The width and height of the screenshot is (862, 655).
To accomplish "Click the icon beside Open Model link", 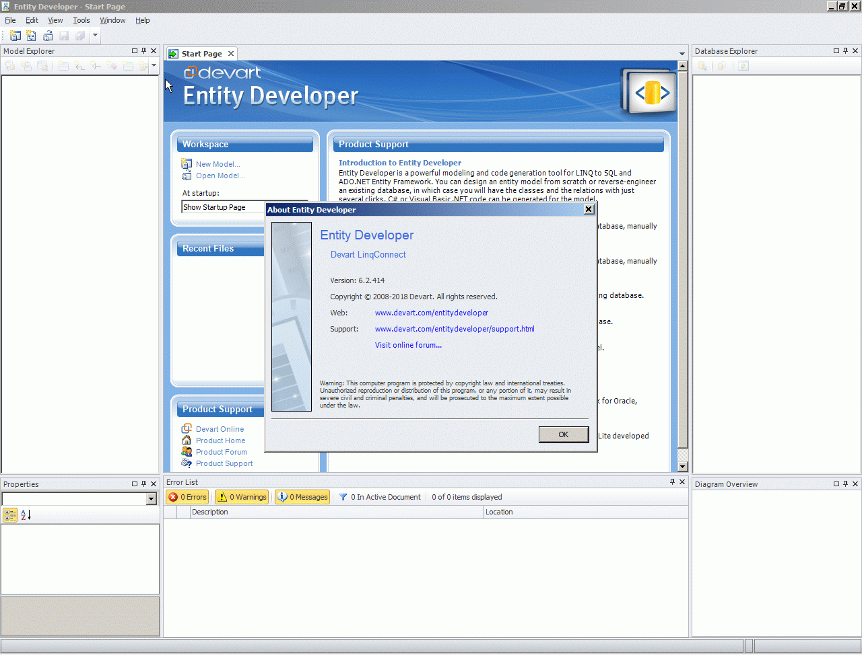I will pos(187,176).
